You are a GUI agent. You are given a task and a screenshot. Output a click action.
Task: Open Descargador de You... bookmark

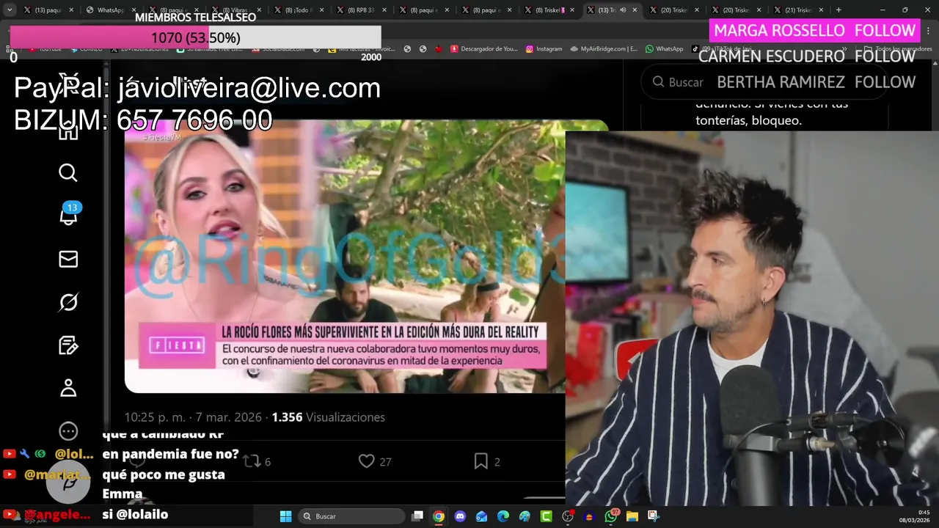(484, 49)
